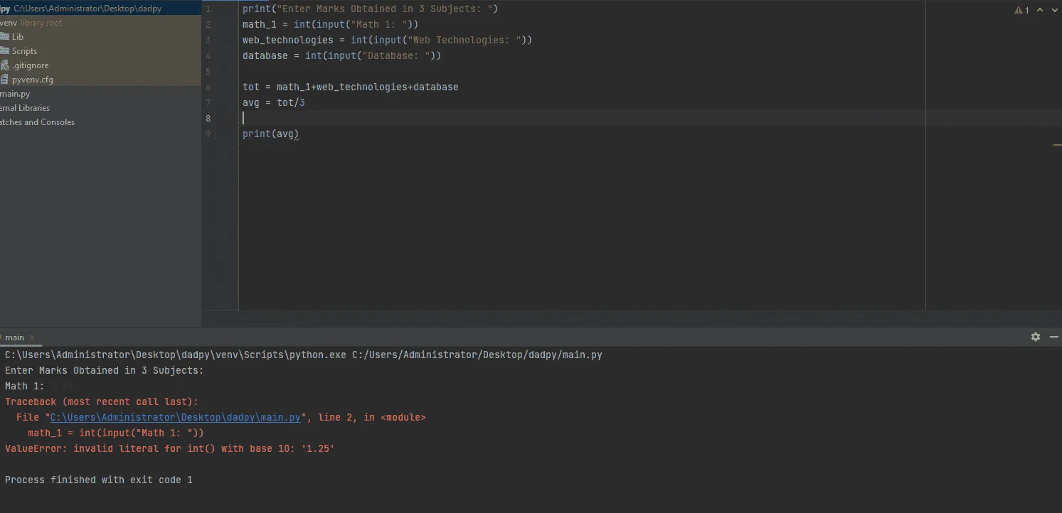The width and height of the screenshot is (1062, 513).
Task: Click 'Traceback (most recent call last):' text
Action: (102, 401)
